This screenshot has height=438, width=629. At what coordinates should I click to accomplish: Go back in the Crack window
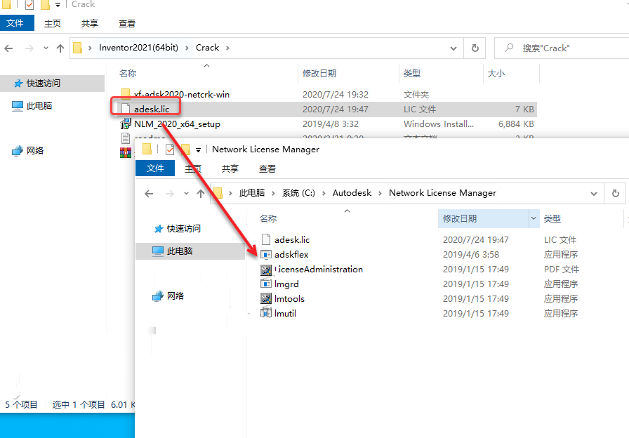9,48
